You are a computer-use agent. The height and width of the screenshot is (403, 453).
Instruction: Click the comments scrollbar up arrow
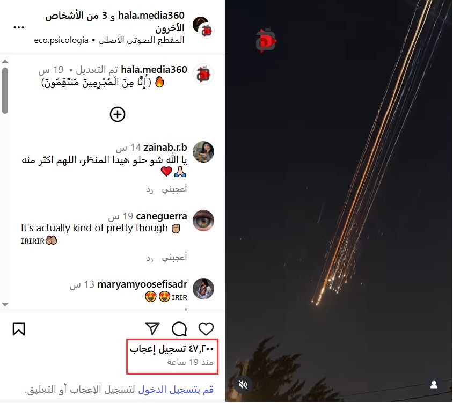pyautogui.click(x=5, y=62)
